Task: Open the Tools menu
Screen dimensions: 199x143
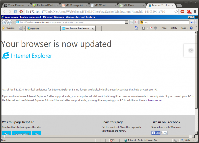Action: (x=185, y=28)
